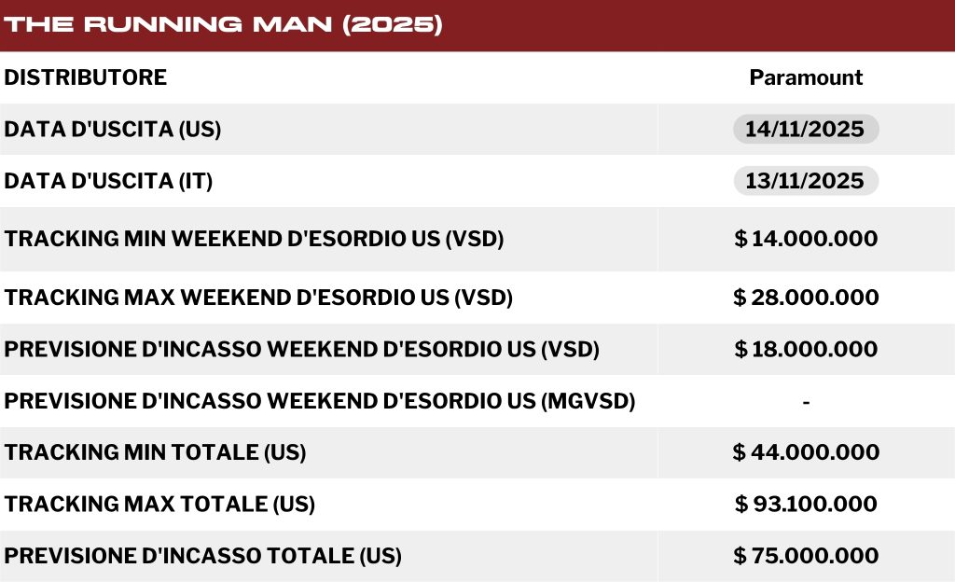Click the $ 75.000.000 total forecast value
This screenshot has width=955, height=582.
pos(806,556)
